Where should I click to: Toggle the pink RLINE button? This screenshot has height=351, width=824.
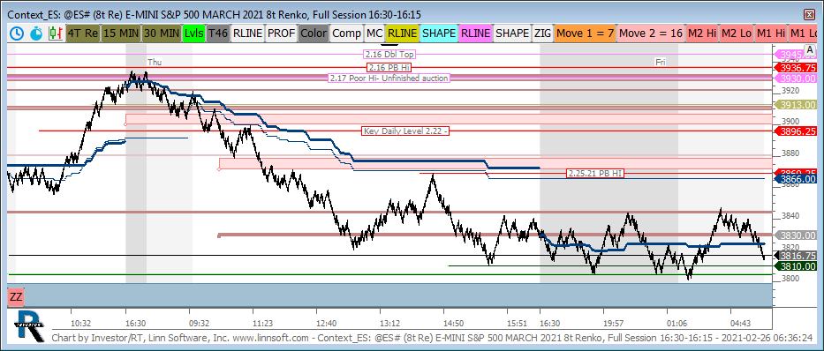[x=475, y=33]
